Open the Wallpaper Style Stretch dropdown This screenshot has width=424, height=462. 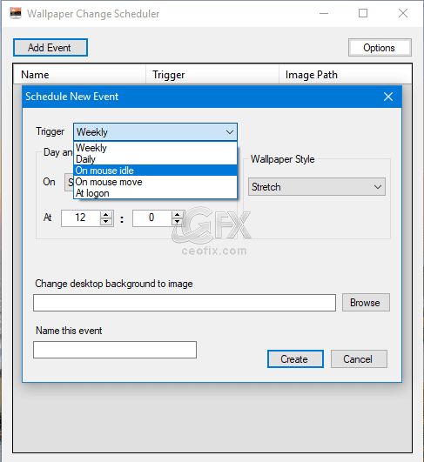[317, 187]
